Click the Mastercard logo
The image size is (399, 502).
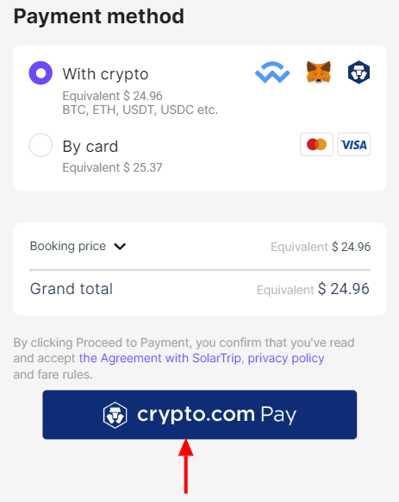tap(316, 144)
